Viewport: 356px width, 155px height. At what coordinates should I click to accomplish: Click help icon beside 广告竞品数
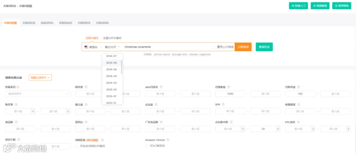[161, 122]
